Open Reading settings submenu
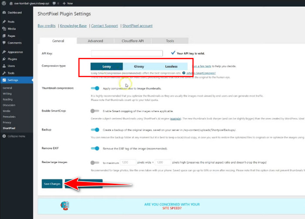The height and width of the screenshot is (219, 305). 7,99
